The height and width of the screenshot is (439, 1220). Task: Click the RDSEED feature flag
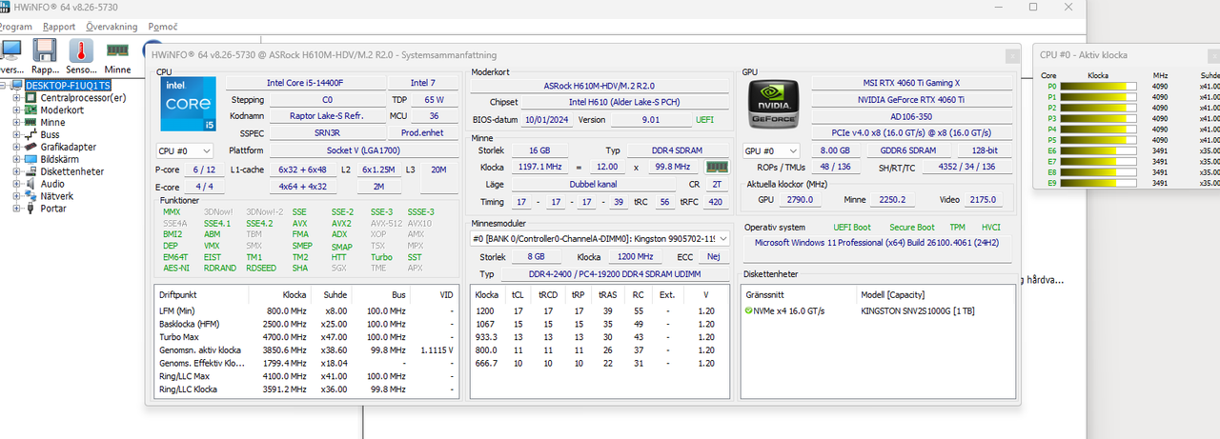(261, 269)
